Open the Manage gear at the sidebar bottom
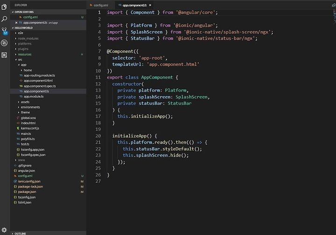 [4, 230]
